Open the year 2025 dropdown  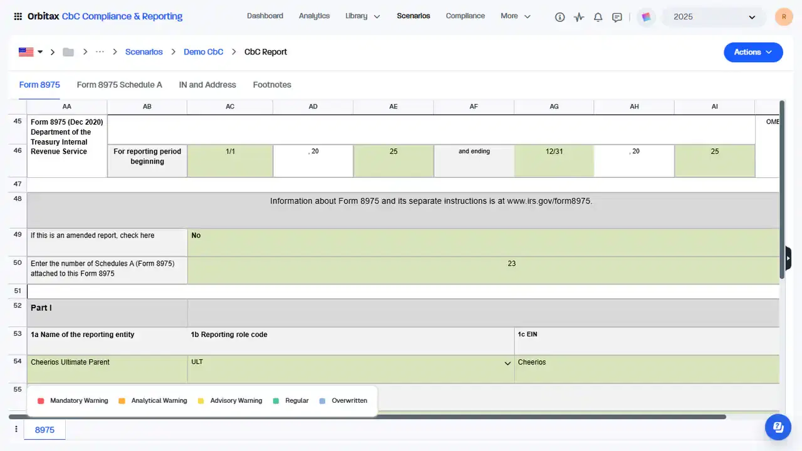[x=714, y=17]
